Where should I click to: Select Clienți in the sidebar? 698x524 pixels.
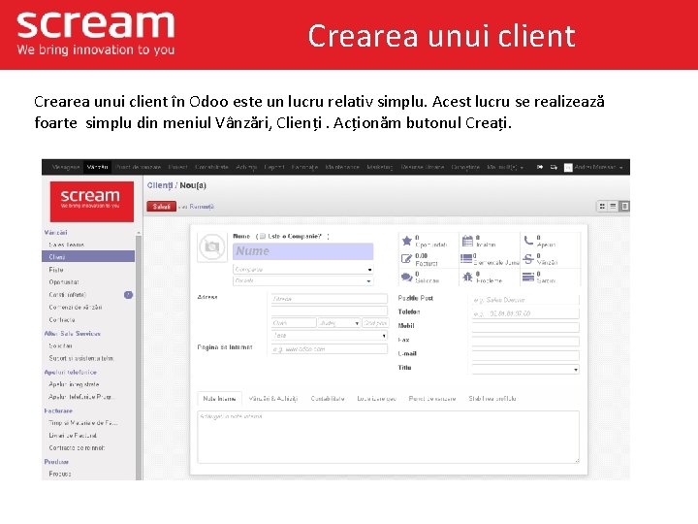(x=88, y=256)
